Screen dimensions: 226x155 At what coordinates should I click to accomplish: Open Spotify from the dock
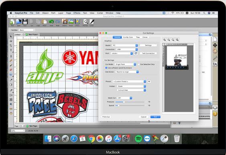click(x=138, y=138)
